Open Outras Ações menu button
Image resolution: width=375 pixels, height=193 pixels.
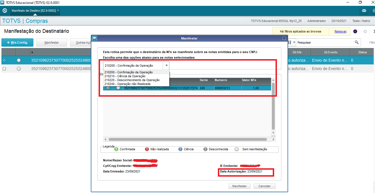click(x=81, y=42)
